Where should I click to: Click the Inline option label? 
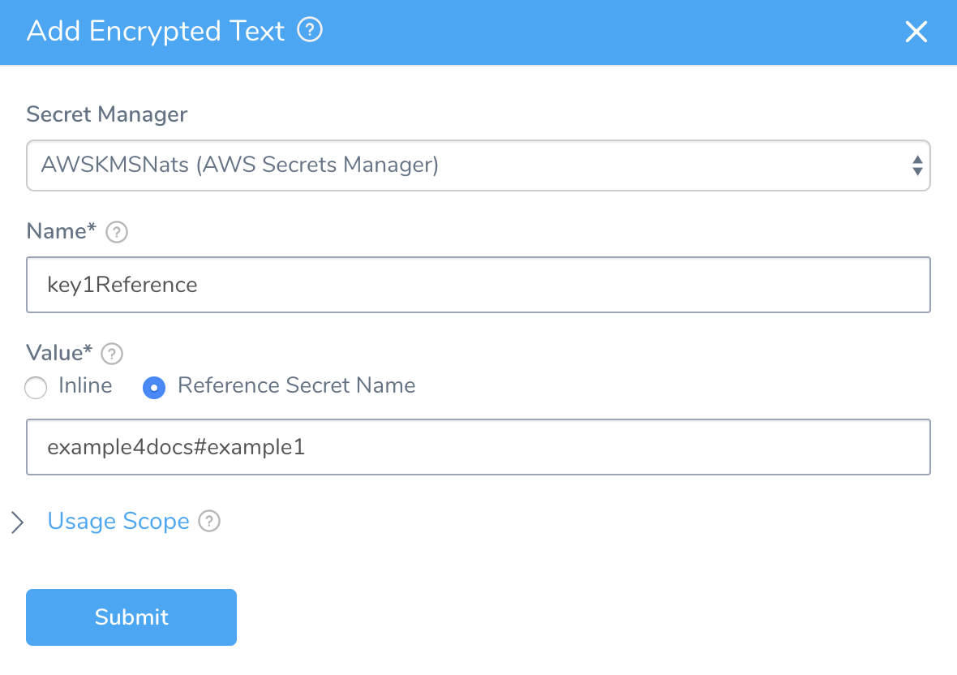[x=85, y=385]
